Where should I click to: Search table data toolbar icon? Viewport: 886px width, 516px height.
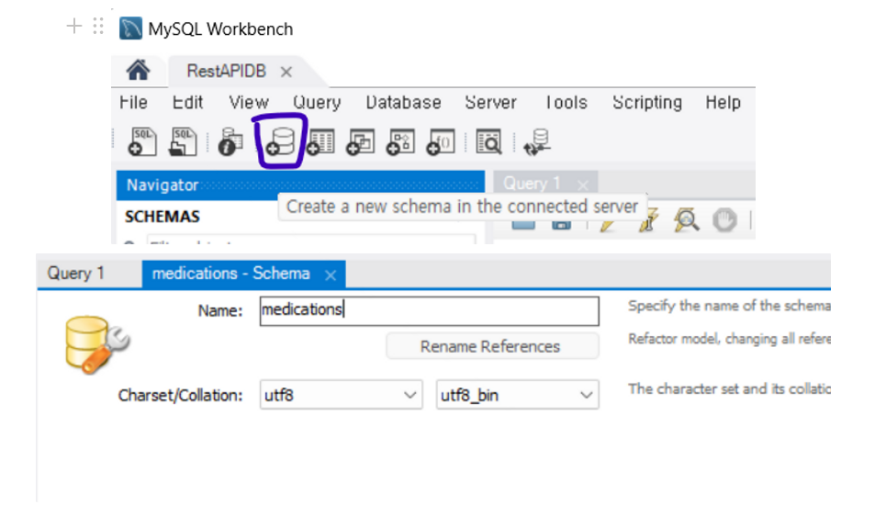point(488,141)
